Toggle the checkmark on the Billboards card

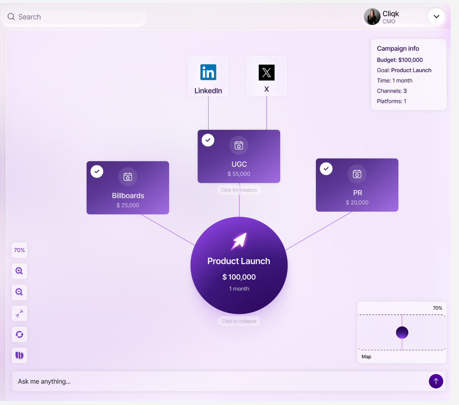(96, 171)
